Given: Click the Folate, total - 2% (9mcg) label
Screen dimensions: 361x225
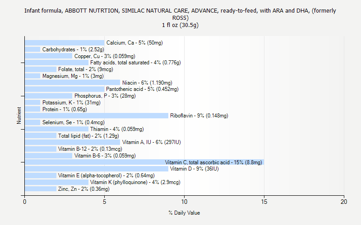Looking at the screenshot, I should click(86, 69).
